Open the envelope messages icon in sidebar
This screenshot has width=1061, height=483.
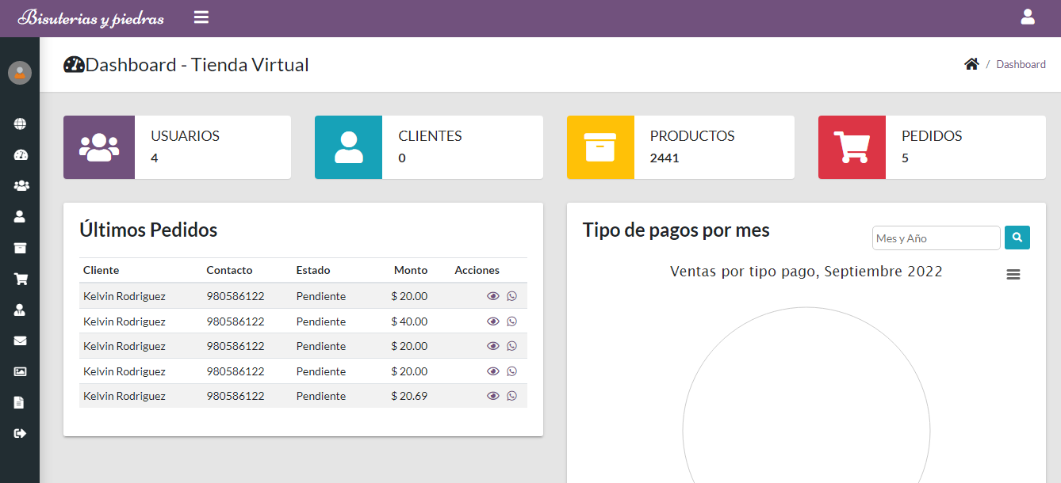[20, 340]
